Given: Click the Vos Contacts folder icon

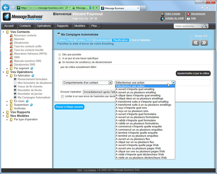Looking at the screenshot, I should click(8, 32).
